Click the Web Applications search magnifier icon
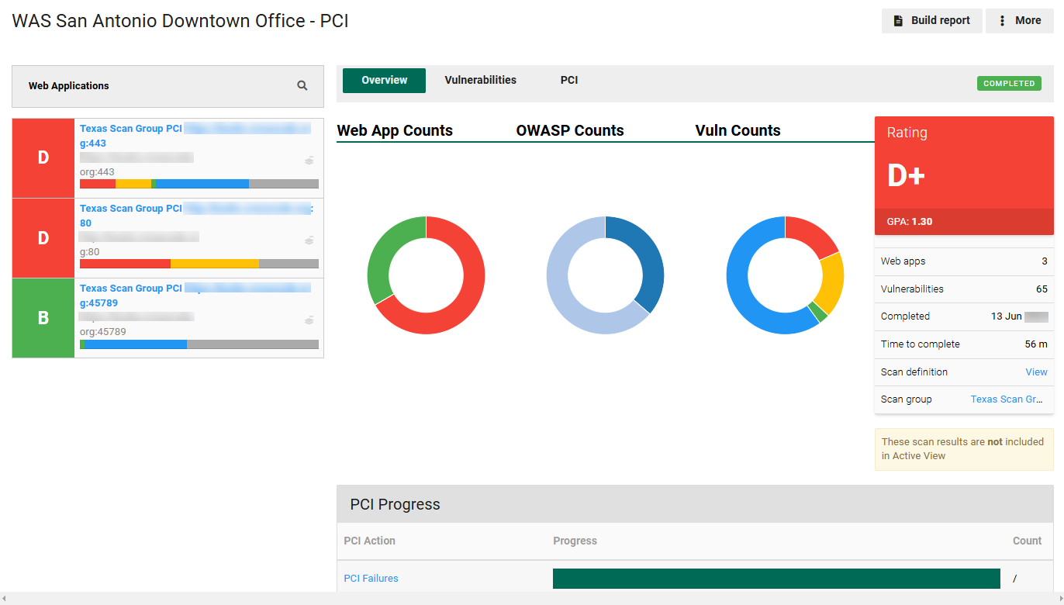Image resolution: width=1064 pixels, height=605 pixels. click(x=302, y=86)
